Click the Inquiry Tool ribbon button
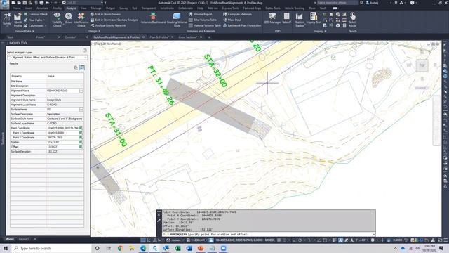This screenshot has width=449, height=253. pyautogui.click(x=314, y=18)
